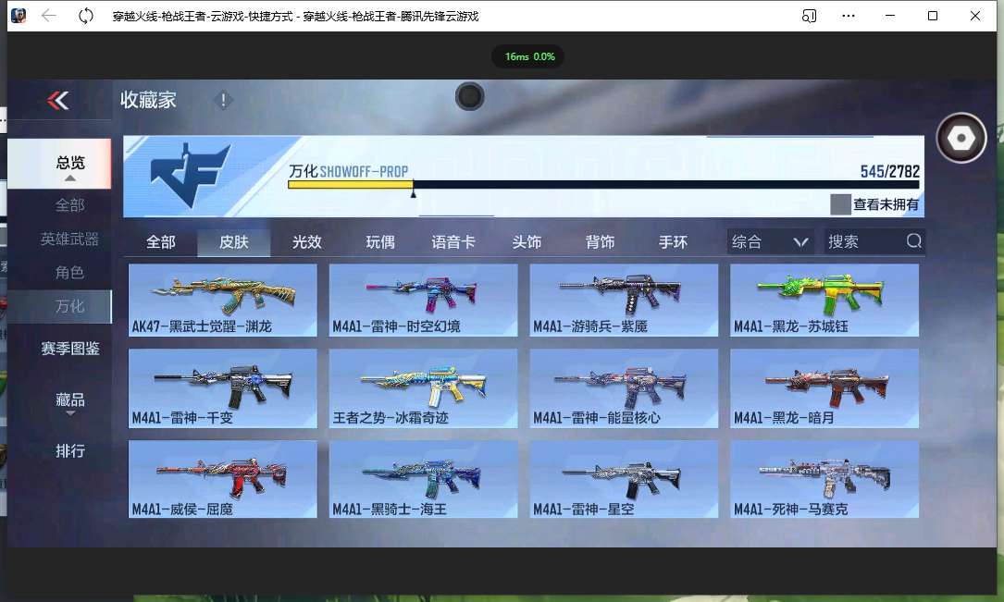This screenshot has height=602, width=1004.
Task: Open M4A1-黑龙-苏城钰 skin card
Action: pyautogui.click(x=824, y=300)
